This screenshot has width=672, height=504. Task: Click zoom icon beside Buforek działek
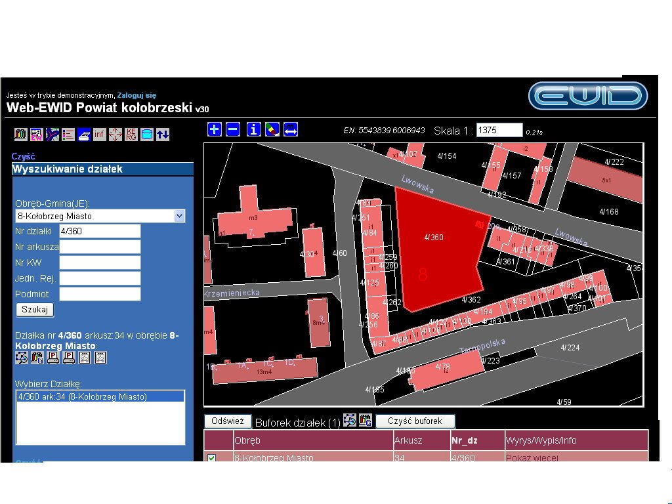coord(350,421)
